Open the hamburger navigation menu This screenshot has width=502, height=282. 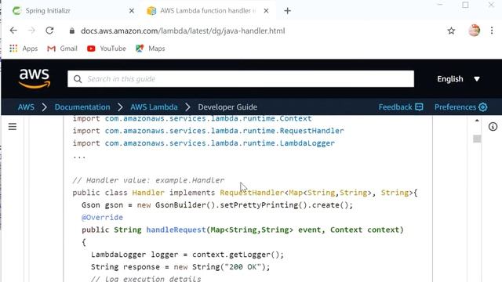tap(13, 127)
